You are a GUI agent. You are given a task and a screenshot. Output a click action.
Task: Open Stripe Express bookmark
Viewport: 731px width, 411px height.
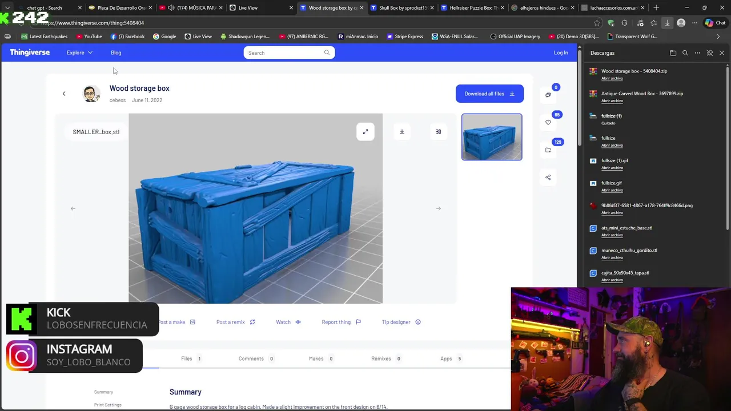405,37
